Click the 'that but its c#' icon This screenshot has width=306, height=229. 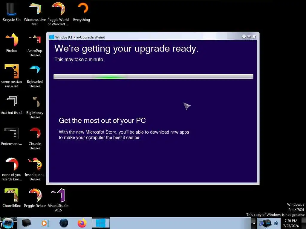[x=12, y=105]
